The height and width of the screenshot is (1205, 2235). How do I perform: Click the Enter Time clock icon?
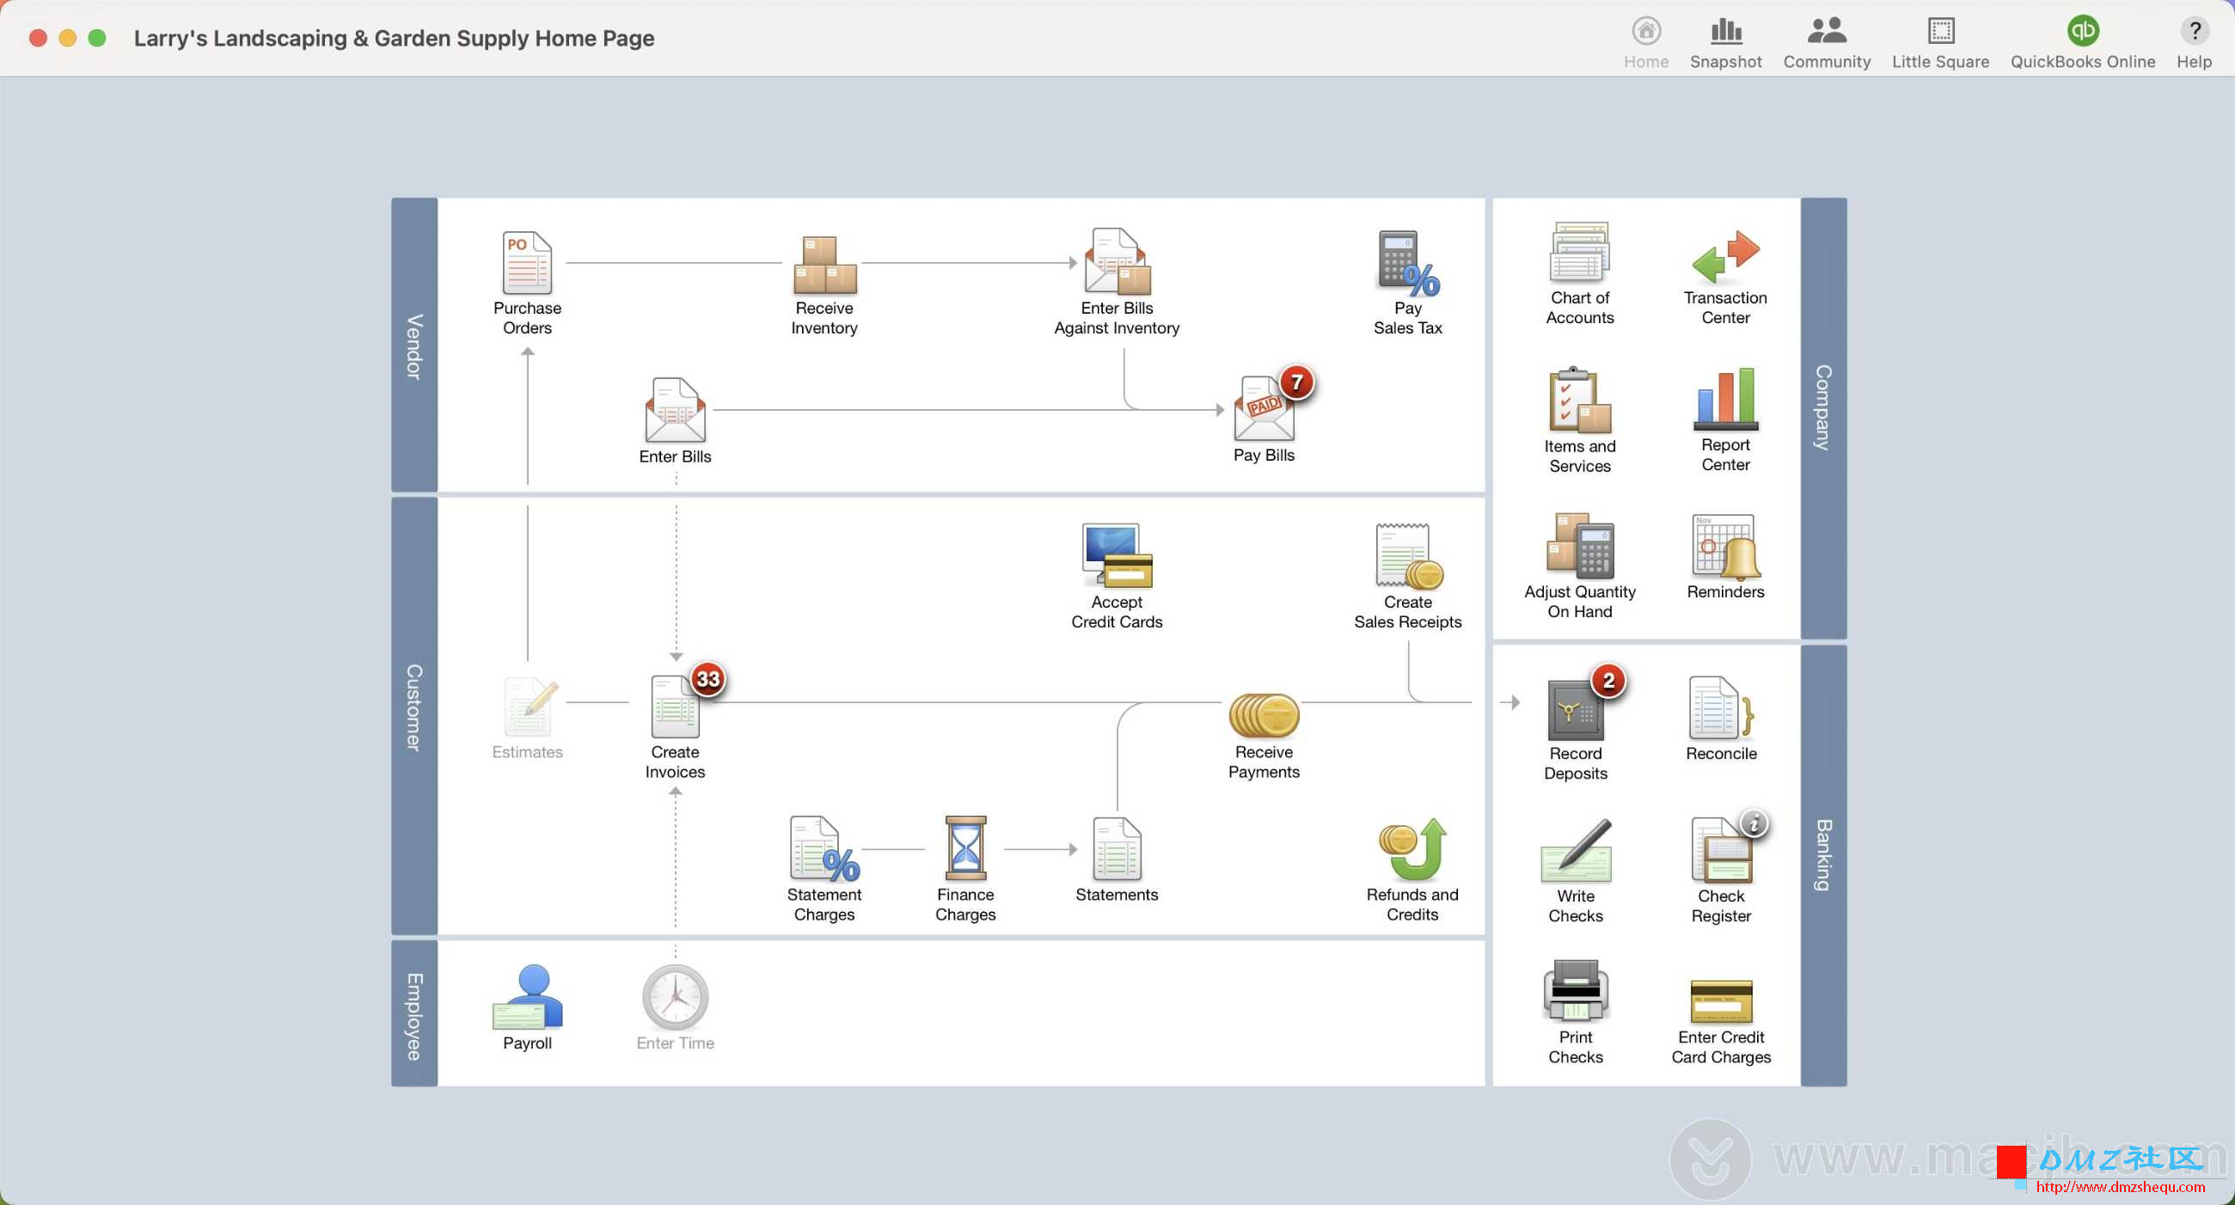click(675, 997)
